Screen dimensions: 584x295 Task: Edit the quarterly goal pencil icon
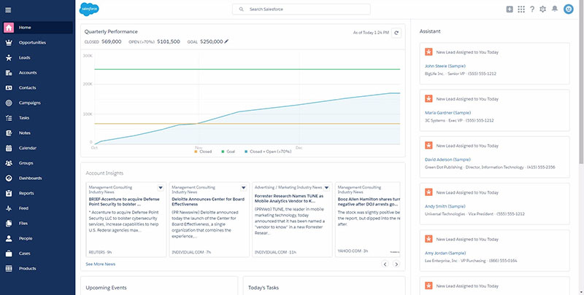[x=226, y=42]
